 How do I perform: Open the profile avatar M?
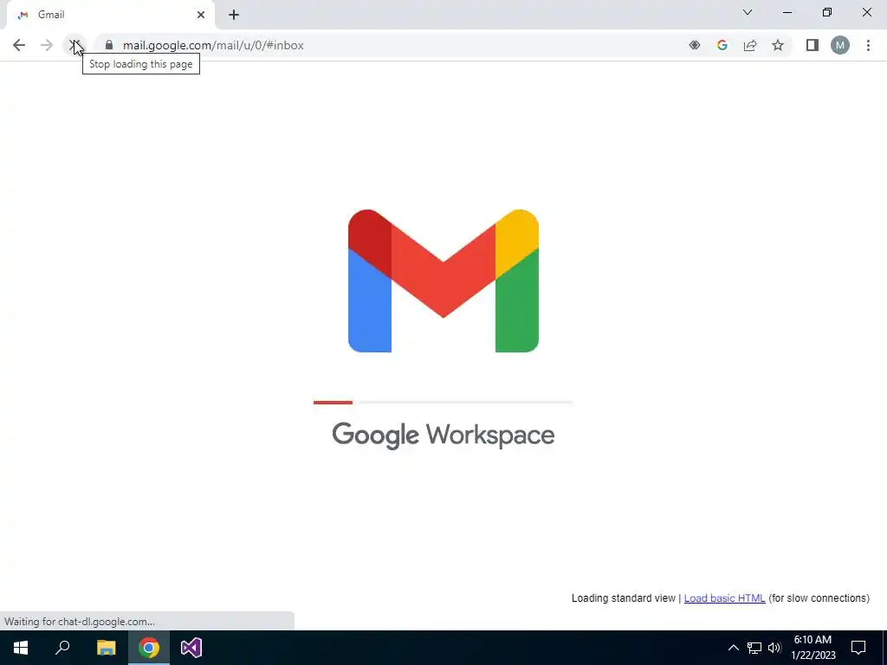coord(840,45)
